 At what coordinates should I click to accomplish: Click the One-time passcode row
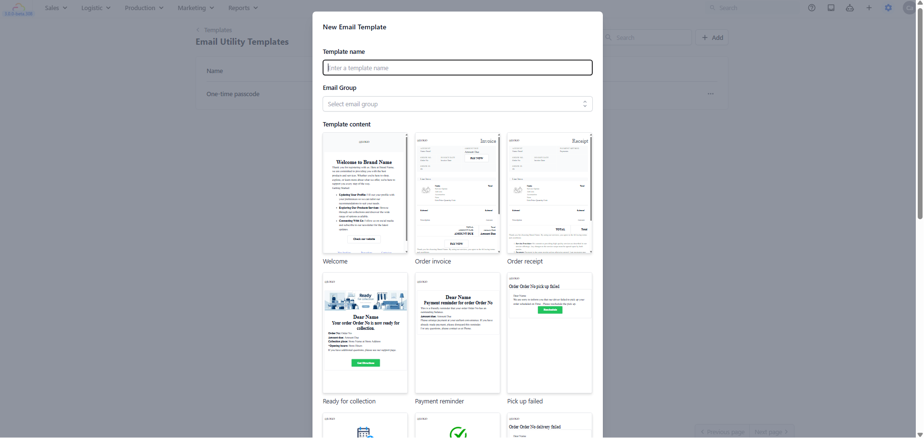pyautogui.click(x=461, y=94)
